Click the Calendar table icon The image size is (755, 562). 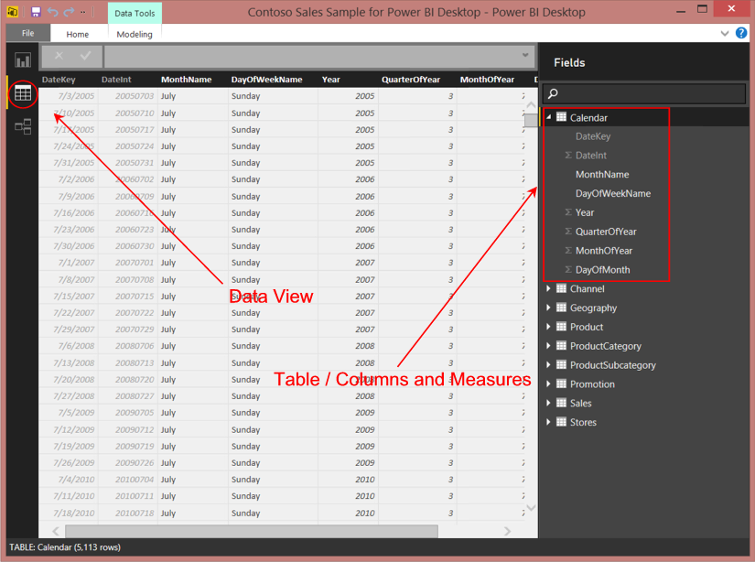point(561,117)
